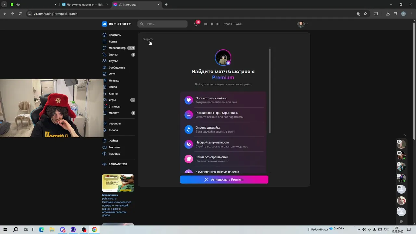Image resolution: width=416 pixels, height=234 pixels.
Task: Play the Kwabs — Walk track
Action: (x=212, y=24)
